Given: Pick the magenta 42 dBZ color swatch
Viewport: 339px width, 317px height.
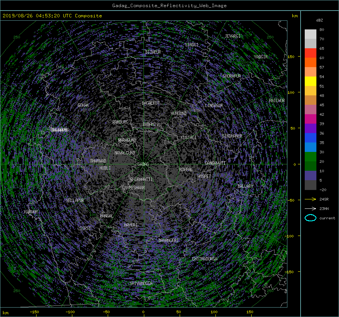Looking at the screenshot, I should 310,119.
